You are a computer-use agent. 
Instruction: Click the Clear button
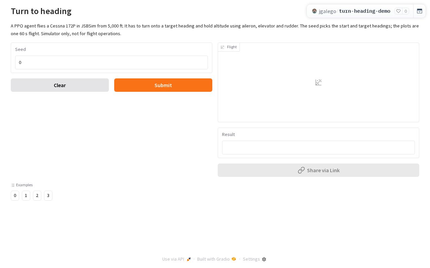coord(60,85)
